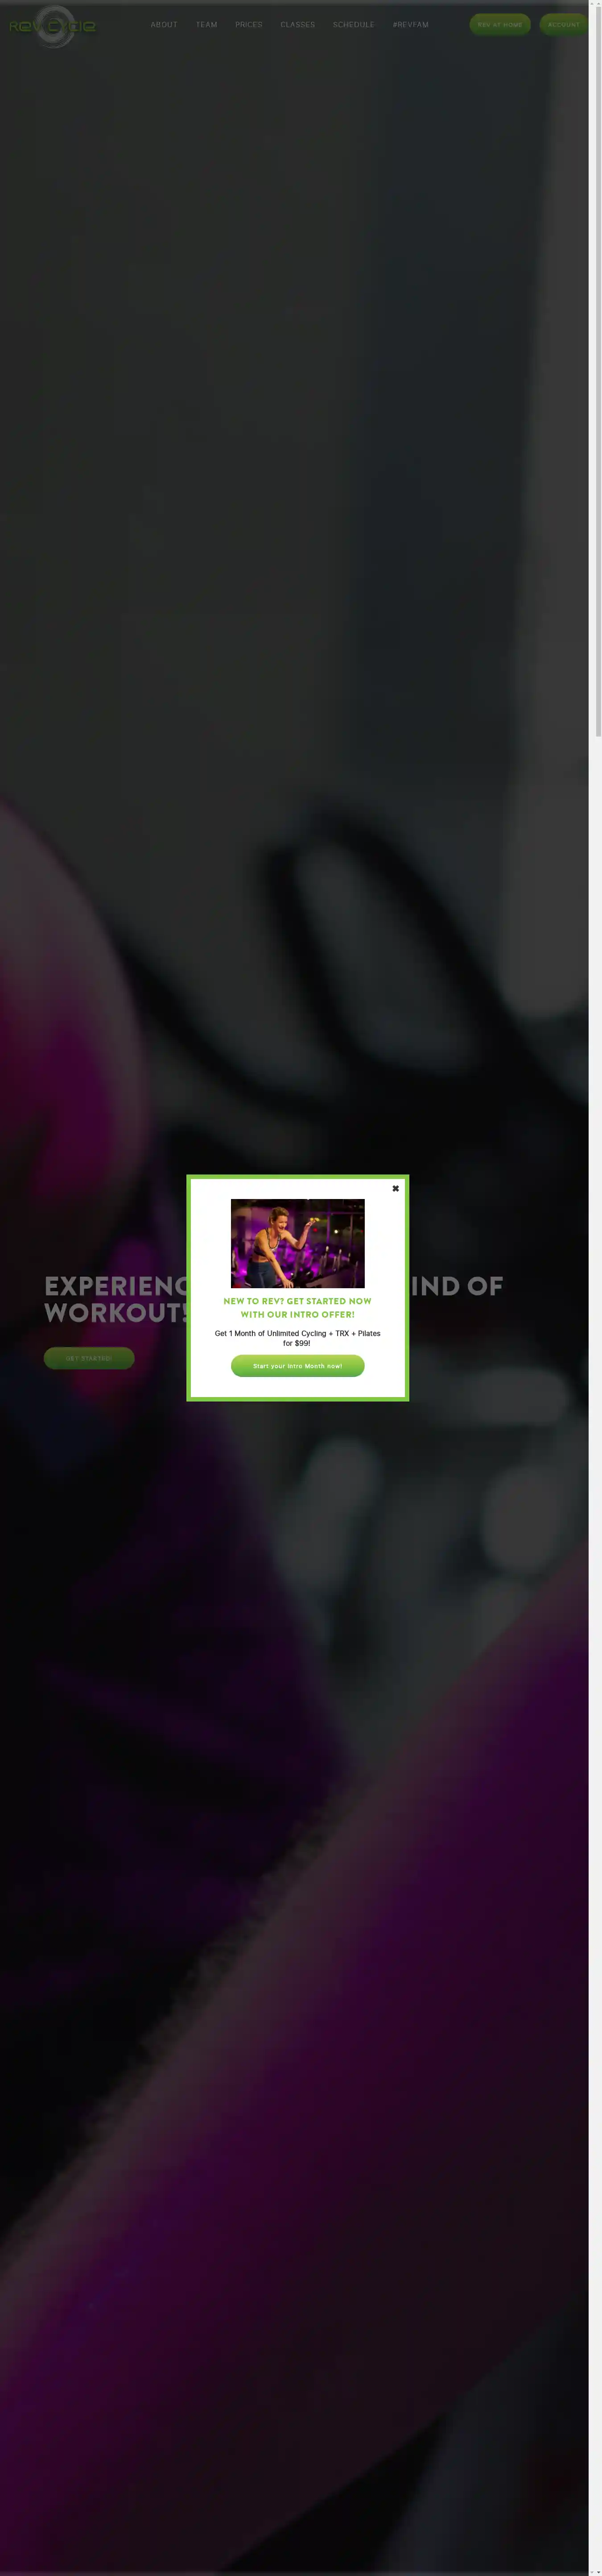View the SCHEDULE page

(x=354, y=25)
